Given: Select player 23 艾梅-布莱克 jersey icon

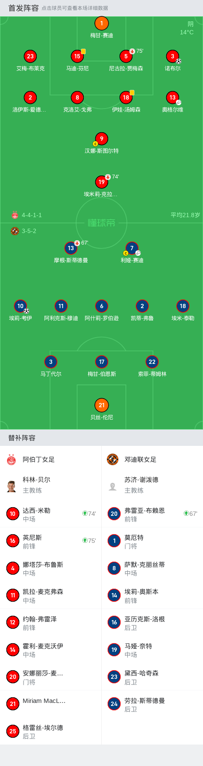Looking at the screenshot, I should 30,56.
